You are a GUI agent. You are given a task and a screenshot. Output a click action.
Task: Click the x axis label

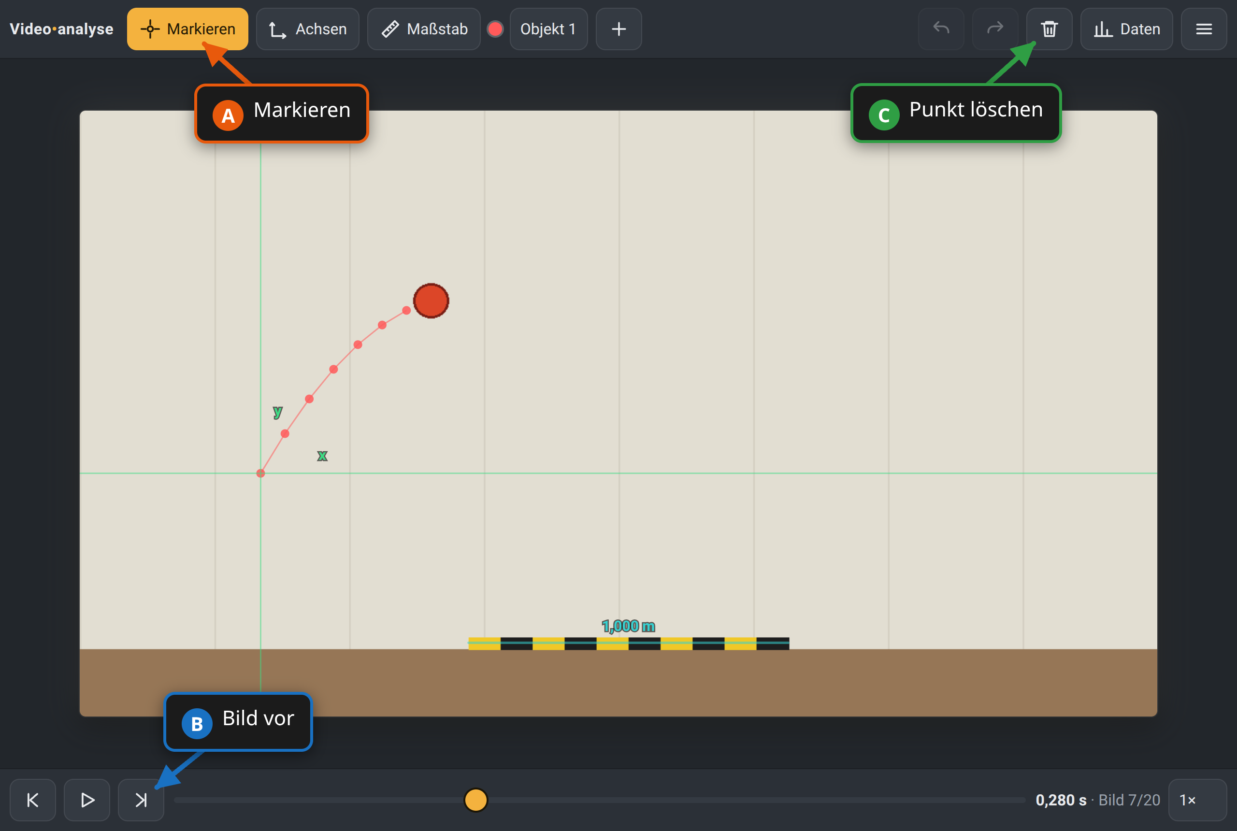(x=322, y=456)
